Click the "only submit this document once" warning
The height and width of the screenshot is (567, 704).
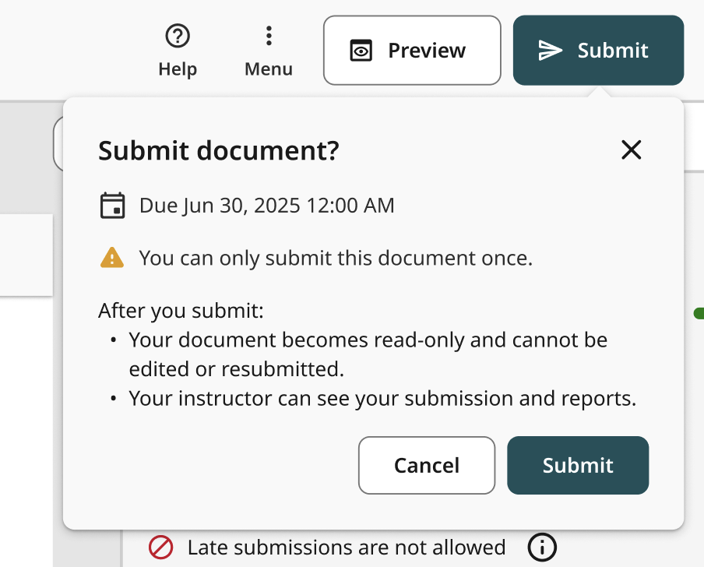pos(336,258)
